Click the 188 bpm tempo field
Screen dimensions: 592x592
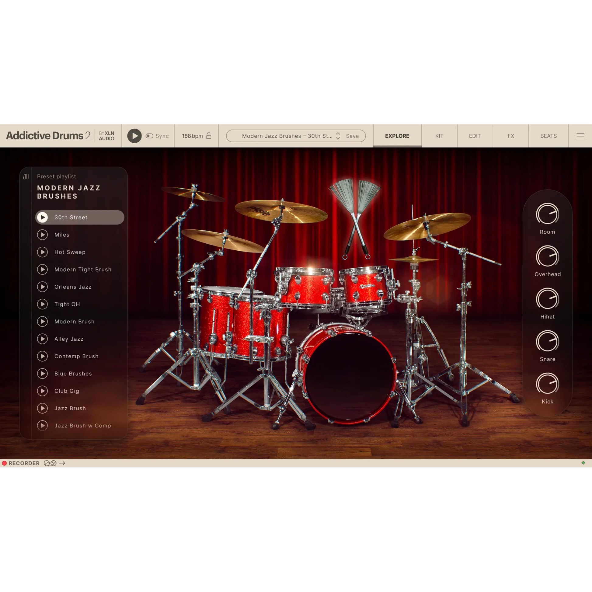(x=192, y=136)
